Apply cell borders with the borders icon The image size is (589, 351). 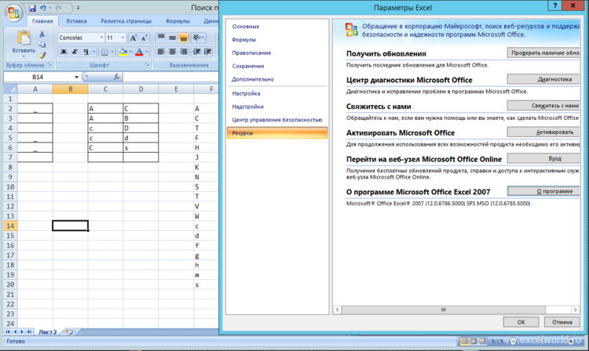[x=104, y=52]
